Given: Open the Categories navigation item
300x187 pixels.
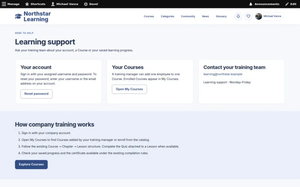Looking at the screenshot, I should (168, 16).
